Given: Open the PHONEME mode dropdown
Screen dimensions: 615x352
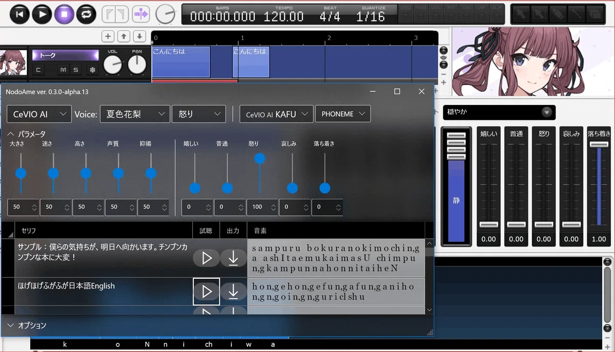Looking at the screenshot, I should tap(343, 114).
